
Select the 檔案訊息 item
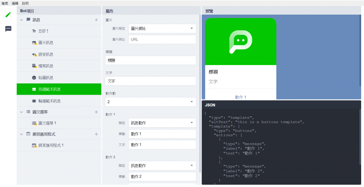point(59,66)
